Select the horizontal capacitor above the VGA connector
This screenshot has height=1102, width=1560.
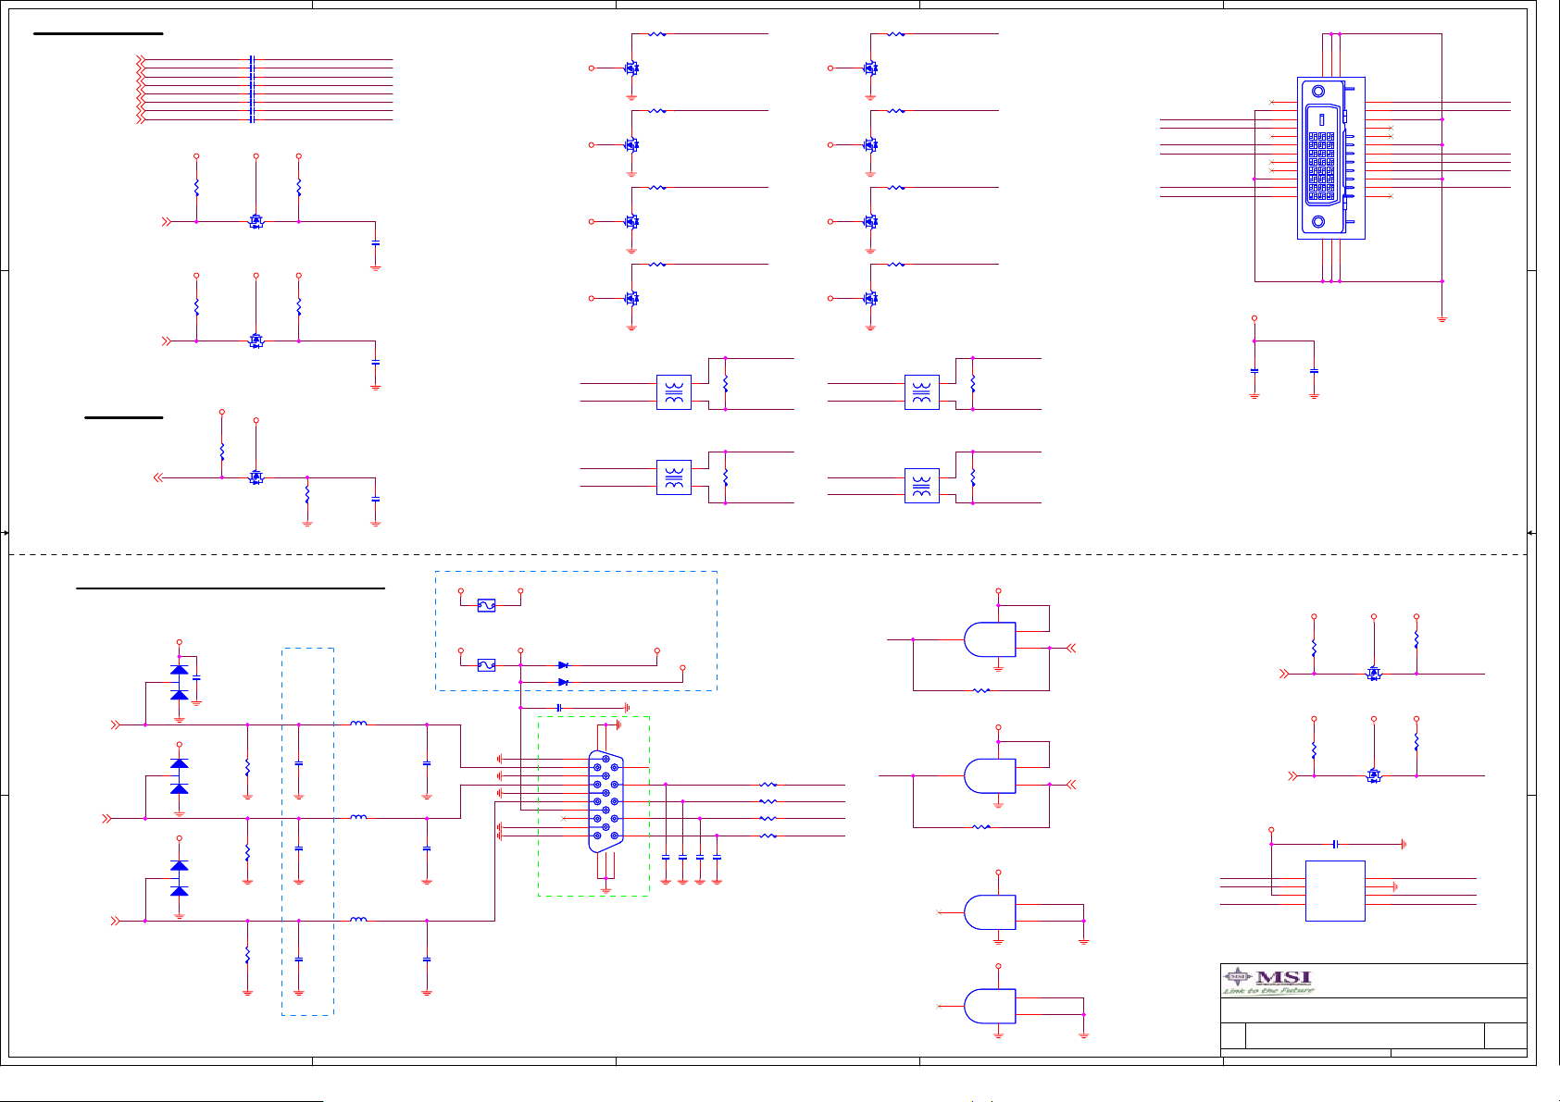pyautogui.click(x=559, y=708)
